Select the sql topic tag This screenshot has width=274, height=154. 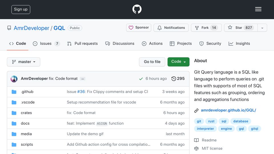pos(224,121)
